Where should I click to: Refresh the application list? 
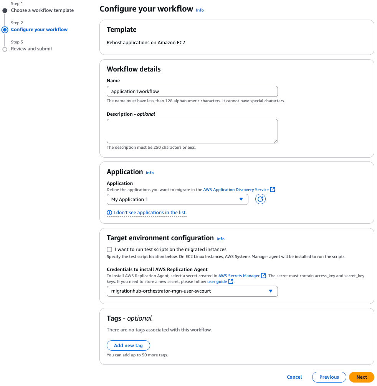click(260, 199)
